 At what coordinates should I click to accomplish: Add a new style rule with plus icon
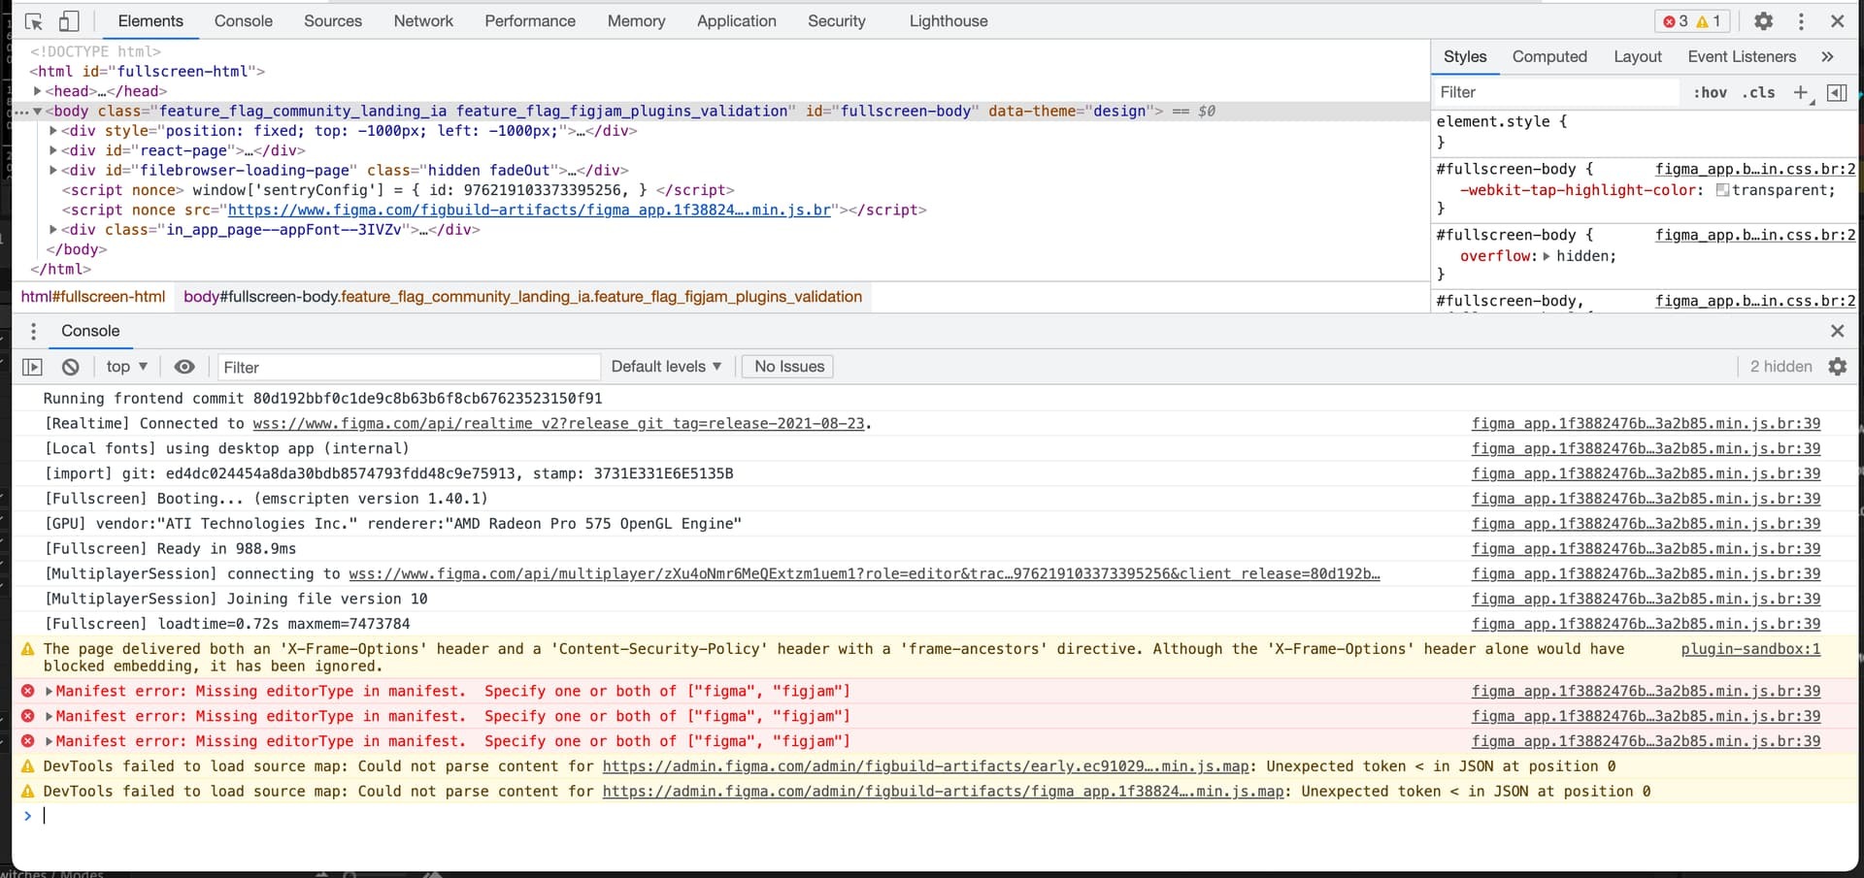pyautogui.click(x=1801, y=92)
